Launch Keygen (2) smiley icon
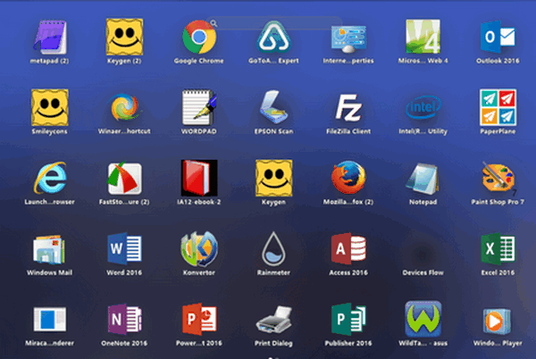536x359 pixels. 124,37
